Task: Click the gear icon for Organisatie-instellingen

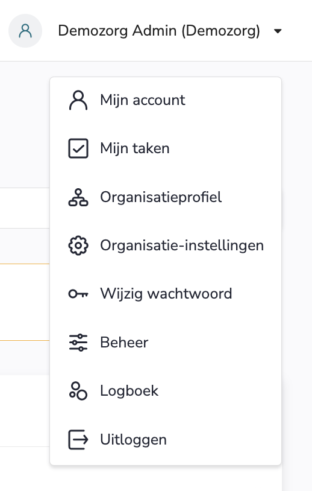Action: pyautogui.click(x=78, y=245)
